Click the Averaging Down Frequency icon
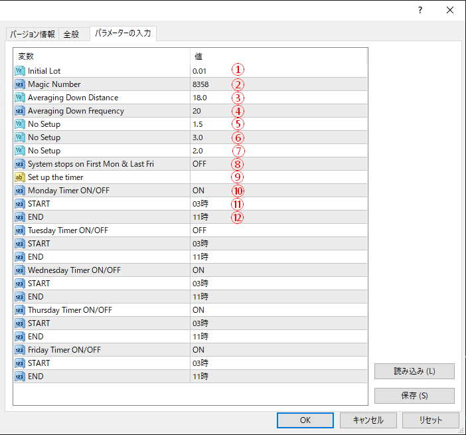 (x=19, y=111)
